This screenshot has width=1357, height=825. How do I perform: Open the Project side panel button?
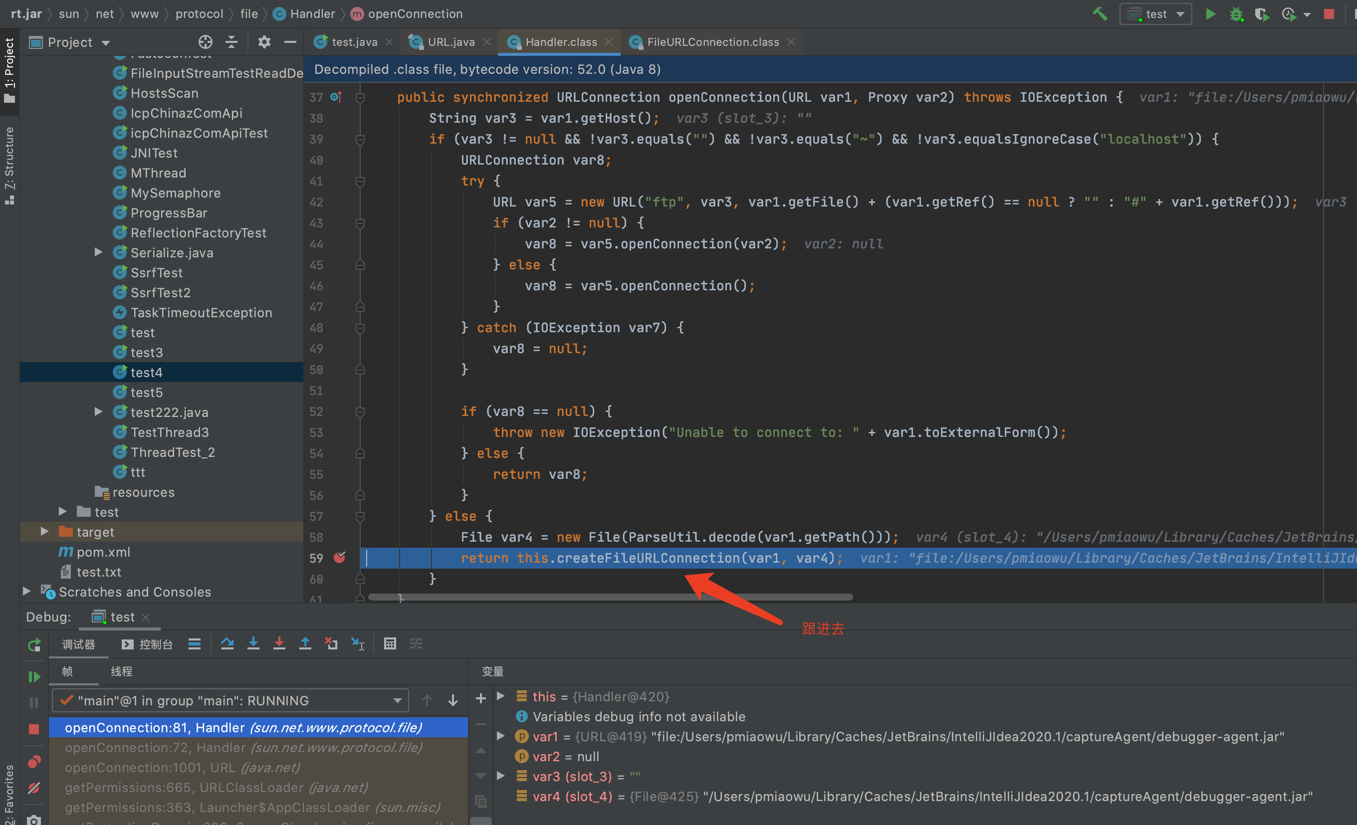click(9, 70)
